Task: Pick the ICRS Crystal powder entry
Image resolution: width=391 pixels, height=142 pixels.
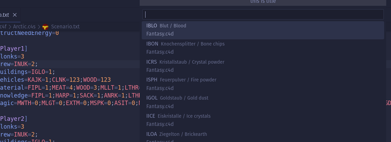Action: coord(263,66)
